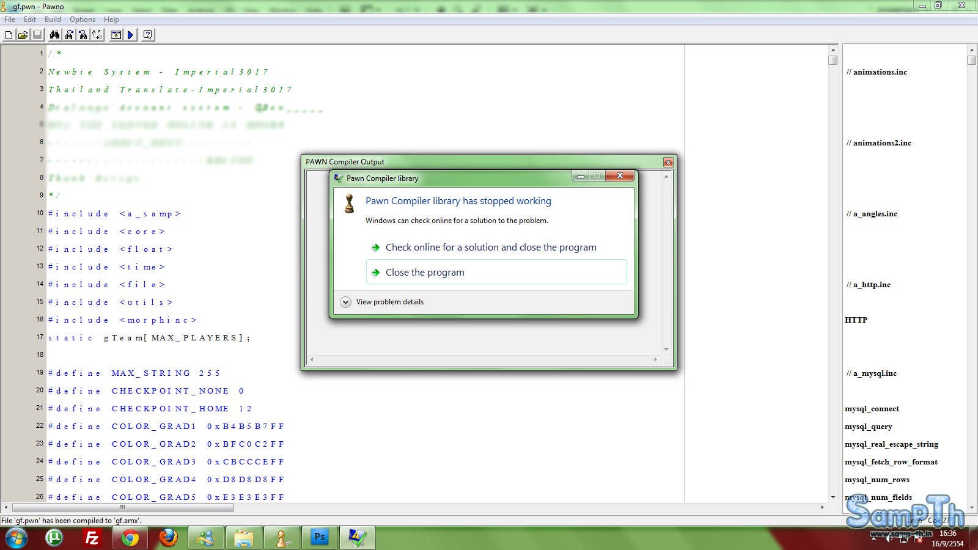Click the Save floppy disk icon
Screen dimensions: 978x550
tap(37, 35)
